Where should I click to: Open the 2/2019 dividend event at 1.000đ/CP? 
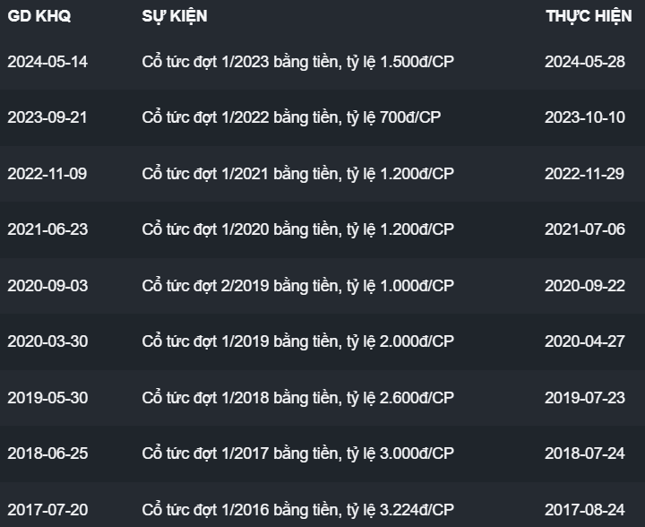(x=297, y=286)
